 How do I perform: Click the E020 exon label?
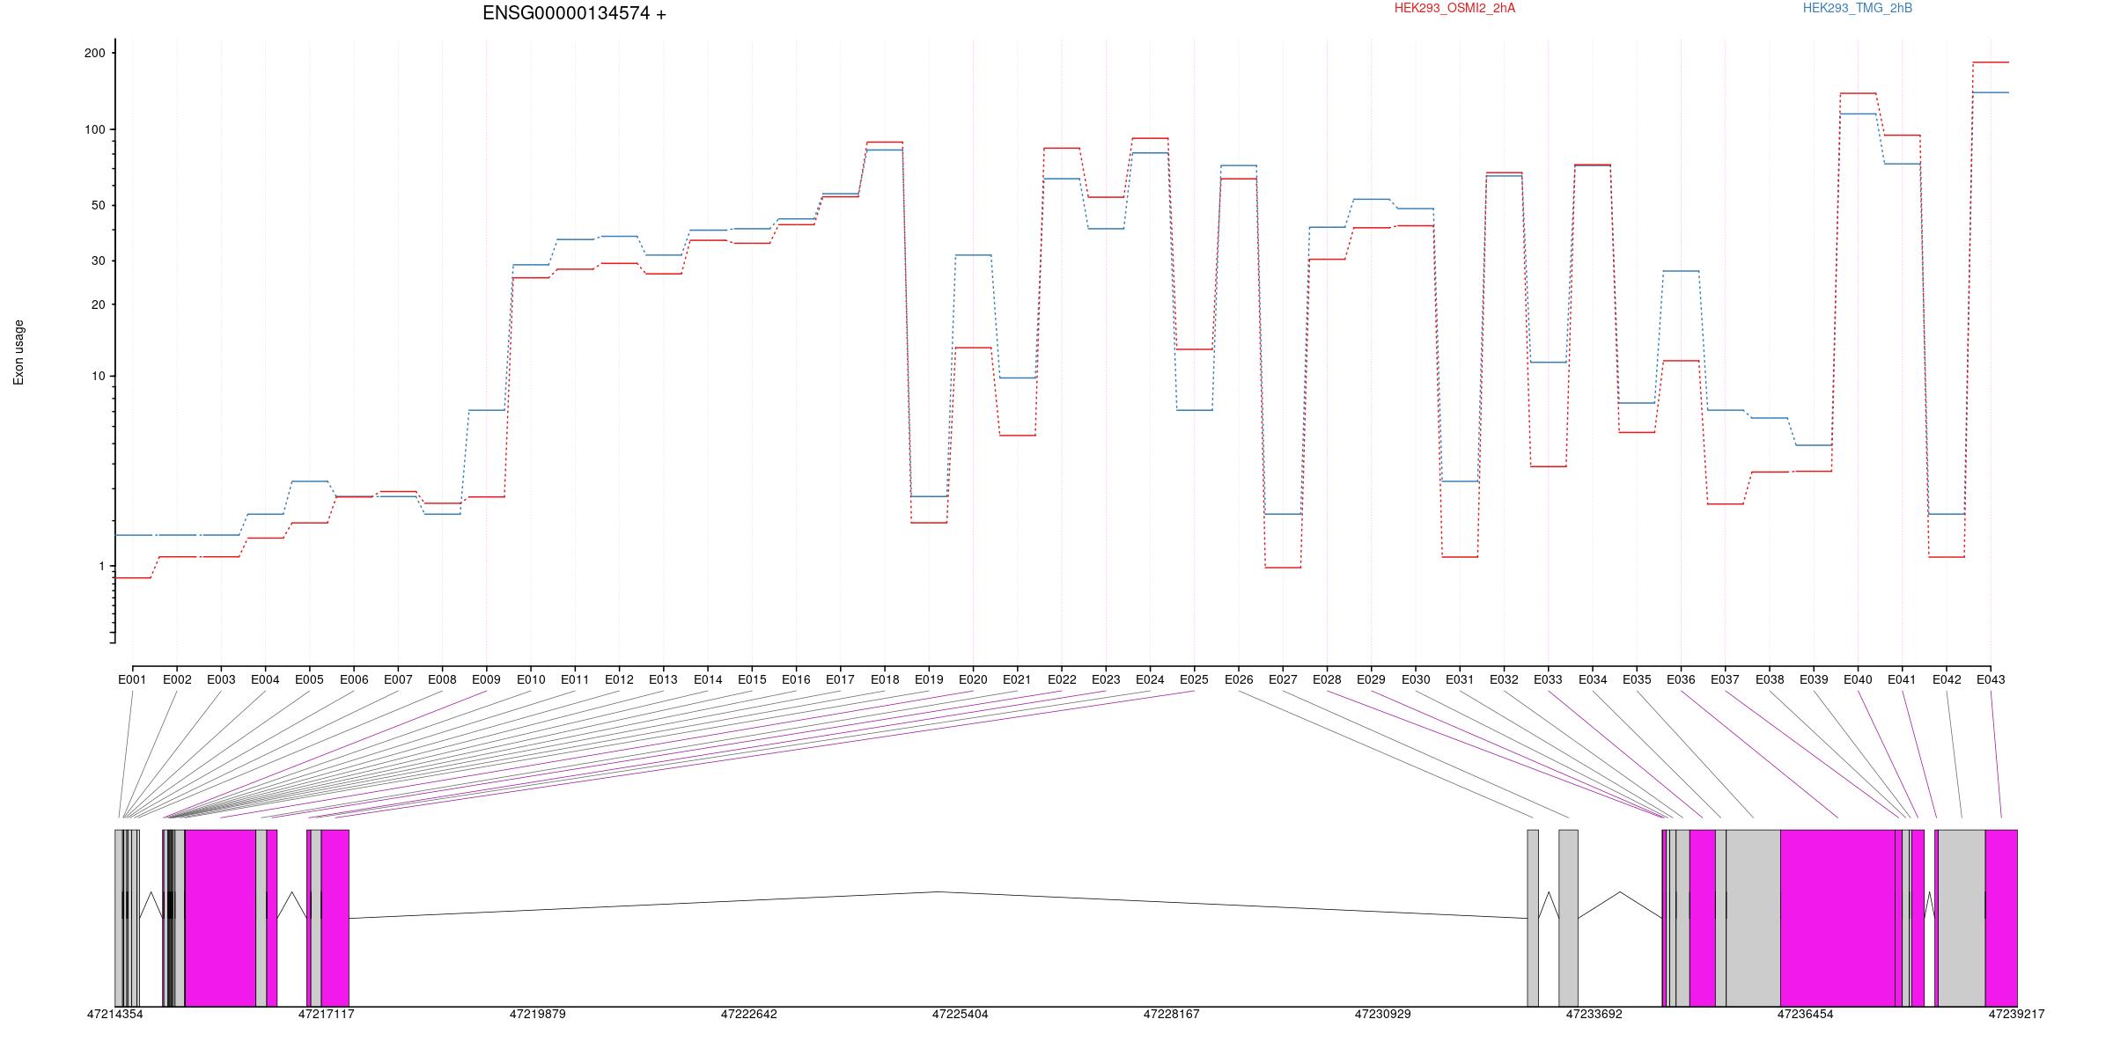click(973, 679)
